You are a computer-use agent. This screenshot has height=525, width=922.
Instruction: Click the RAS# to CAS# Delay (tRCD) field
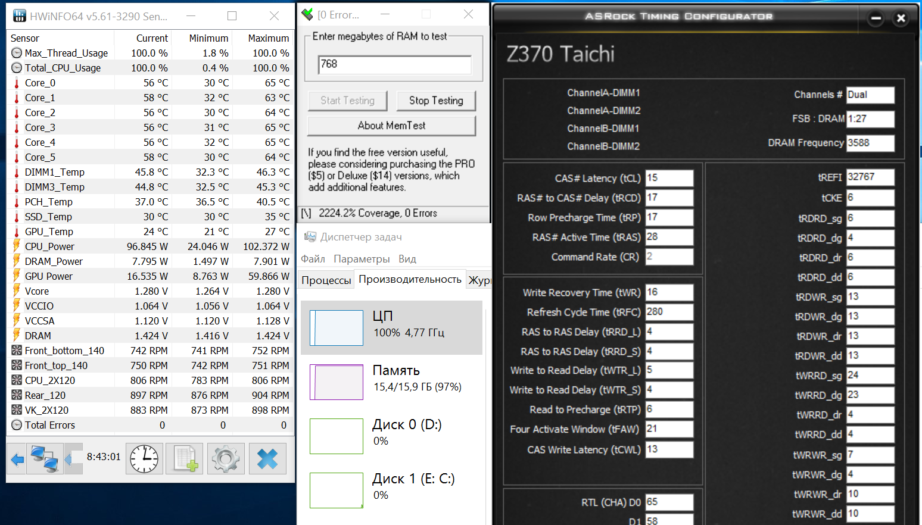[x=669, y=198]
